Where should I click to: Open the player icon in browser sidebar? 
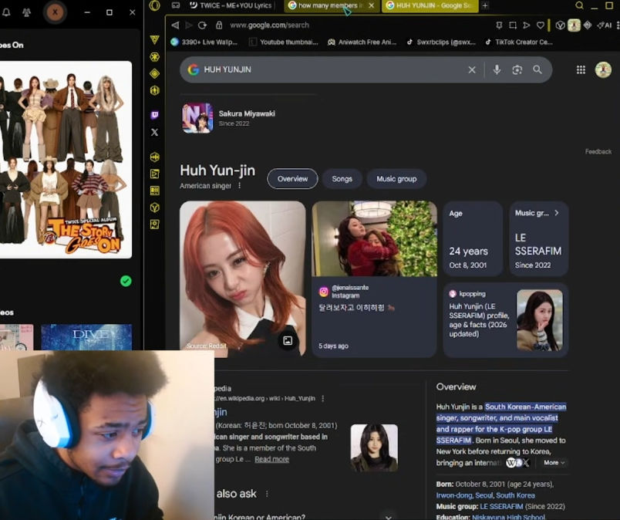point(154,174)
